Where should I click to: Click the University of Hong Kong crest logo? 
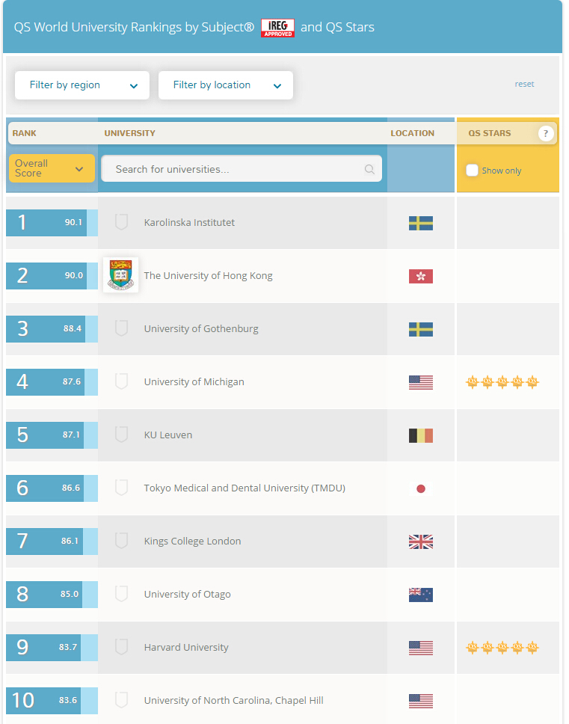click(120, 275)
